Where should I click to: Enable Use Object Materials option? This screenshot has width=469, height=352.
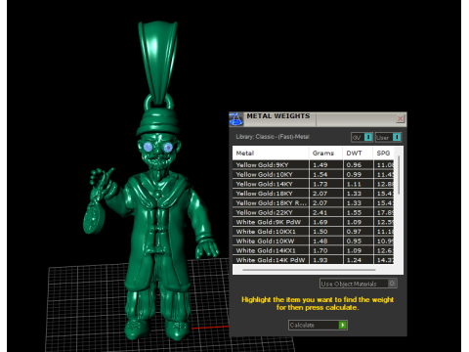[x=358, y=284]
